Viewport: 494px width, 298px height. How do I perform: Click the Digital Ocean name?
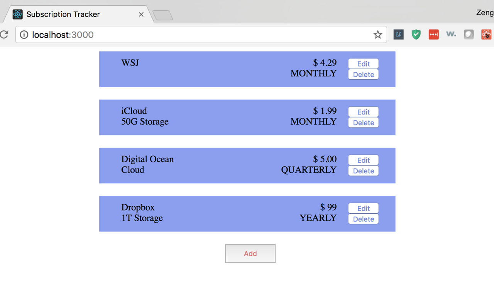147,159
